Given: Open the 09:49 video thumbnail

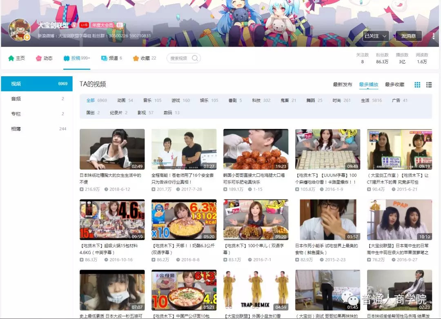Looking at the screenshot, I should click(x=327, y=149).
